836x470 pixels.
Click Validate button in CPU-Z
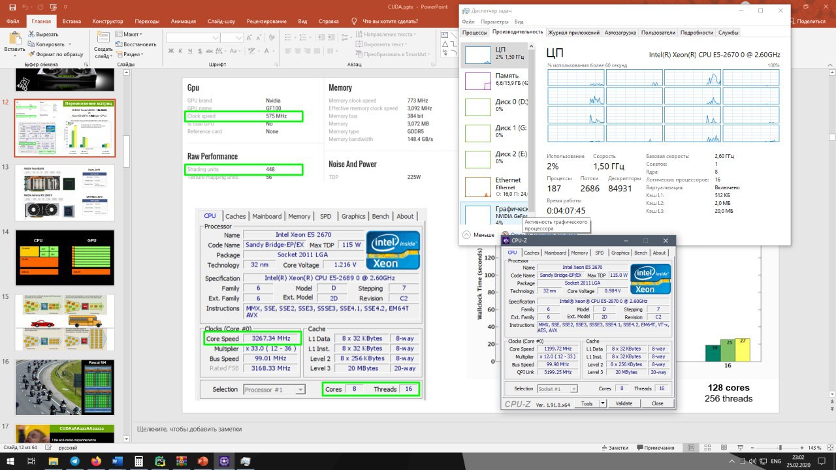(624, 403)
